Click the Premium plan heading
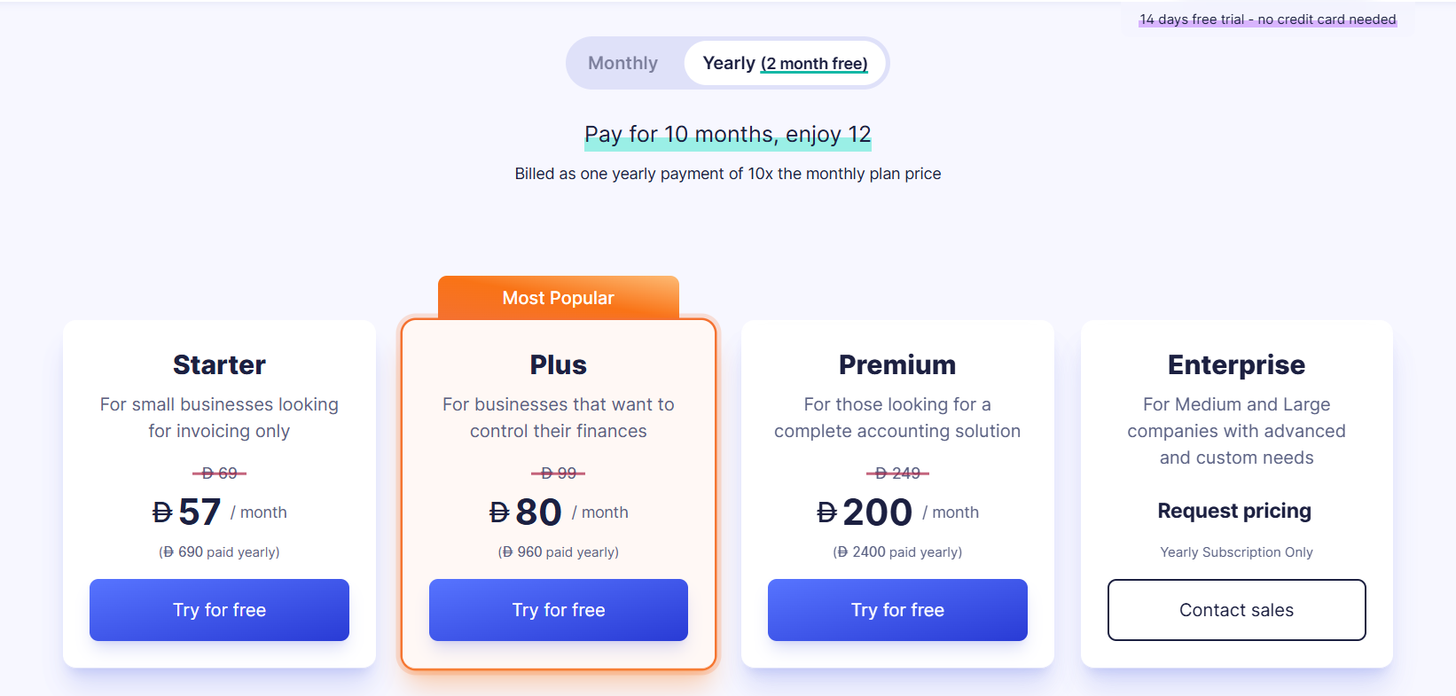The height and width of the screenshot is (696, 1456). (x=897, y=364)
